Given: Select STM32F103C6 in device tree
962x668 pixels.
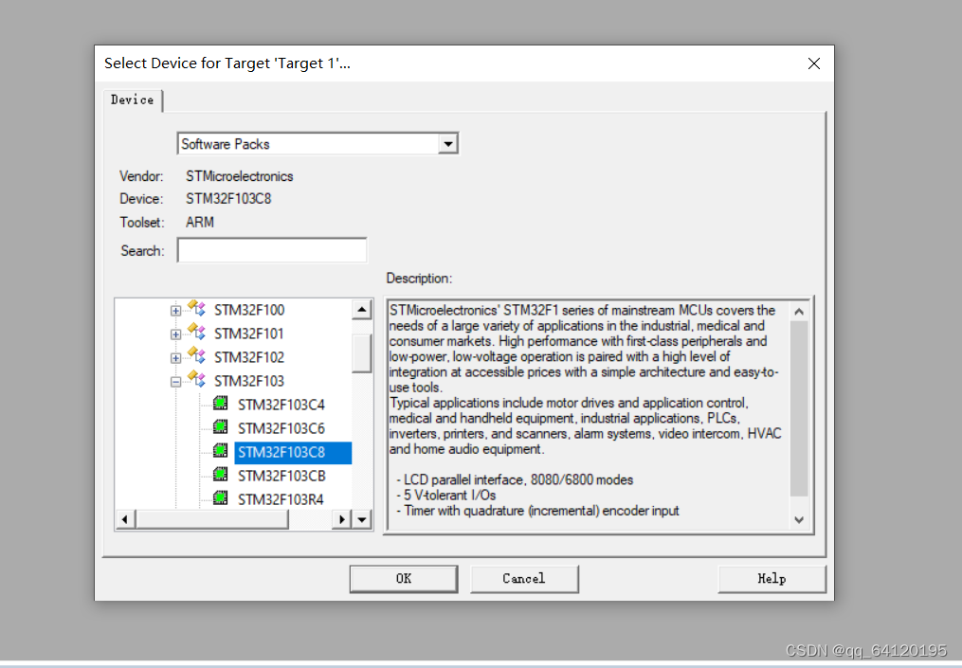Looking at the screenshot, I should 281,428.
